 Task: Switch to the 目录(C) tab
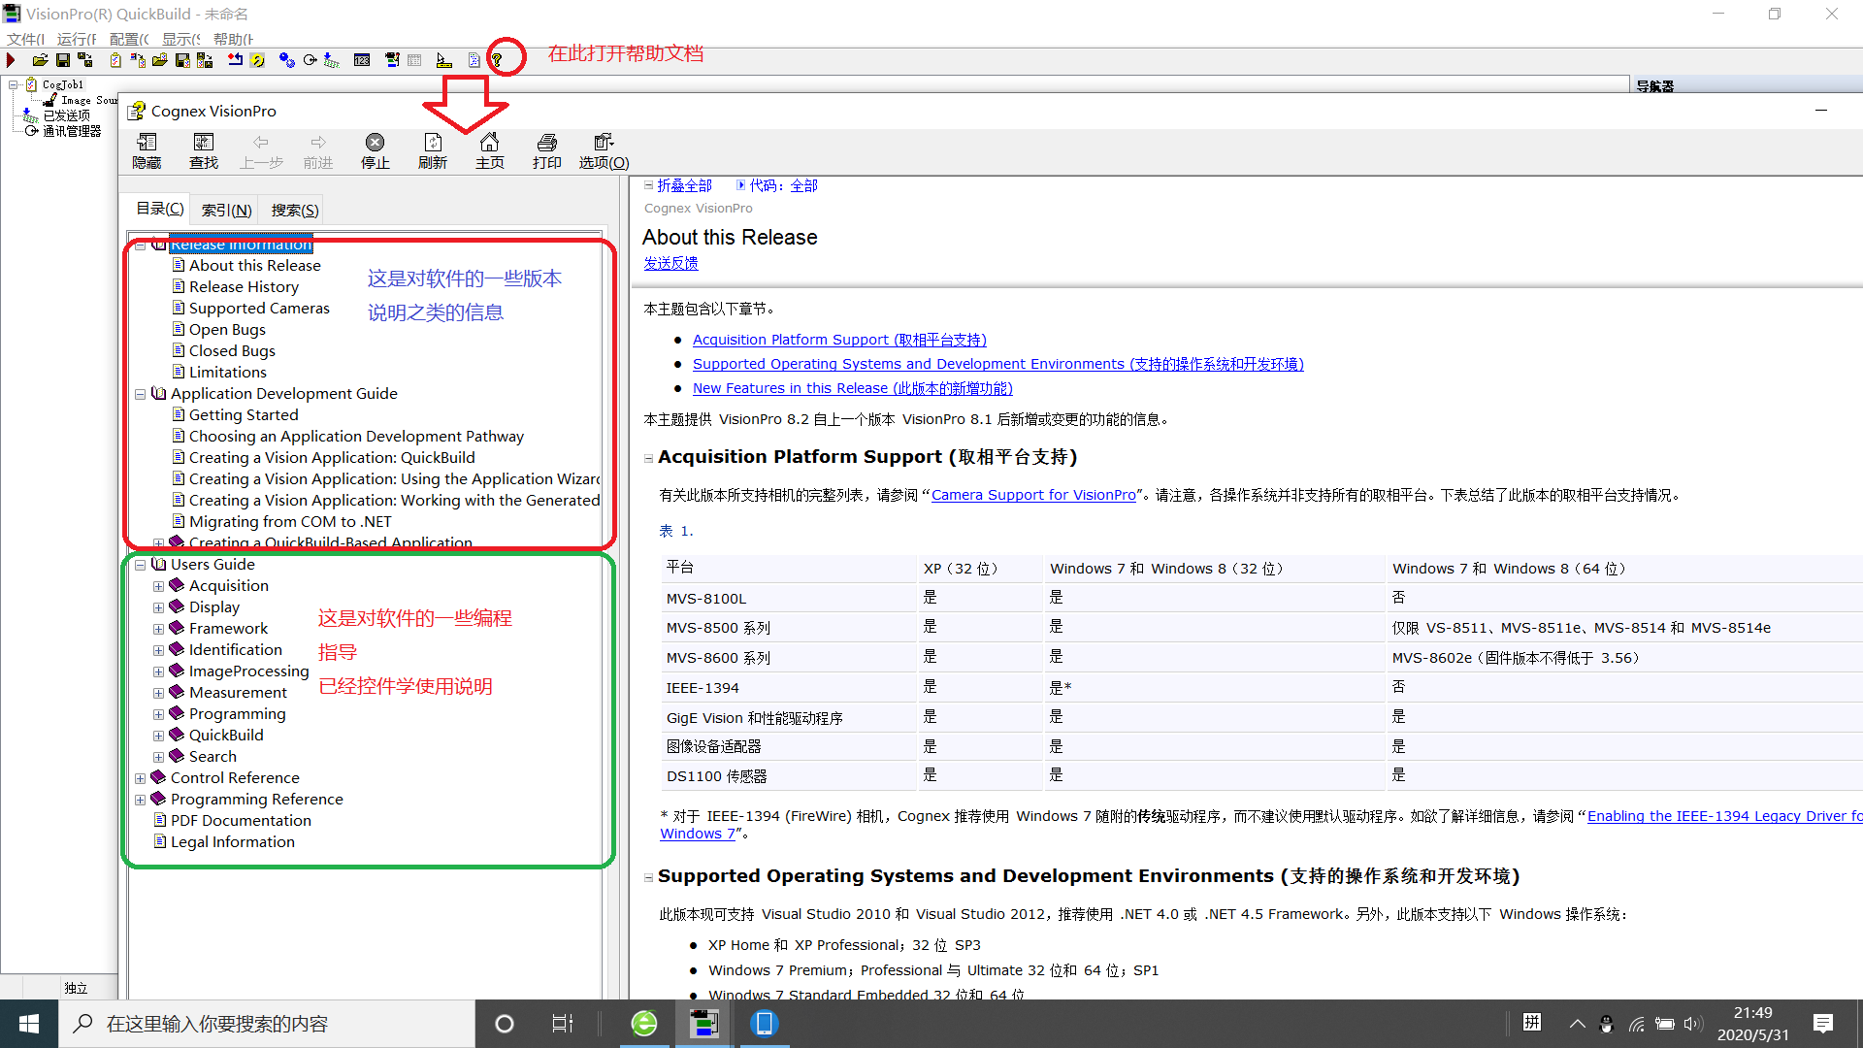(159, 209)
